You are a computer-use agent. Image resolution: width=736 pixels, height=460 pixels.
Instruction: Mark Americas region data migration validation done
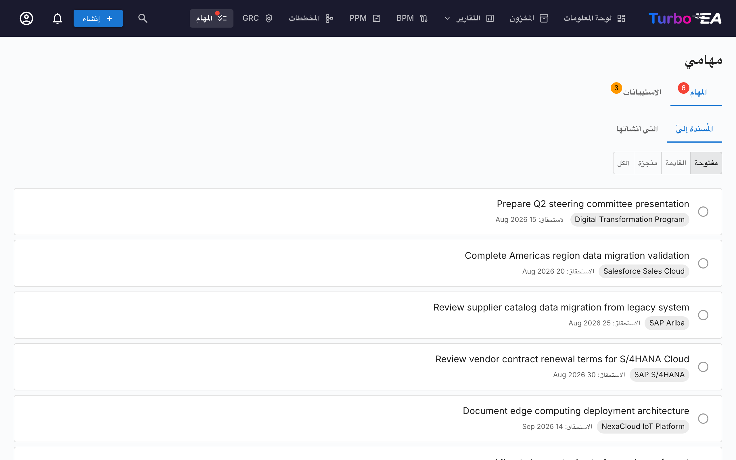pyautogui.click(x=703, y=263)
